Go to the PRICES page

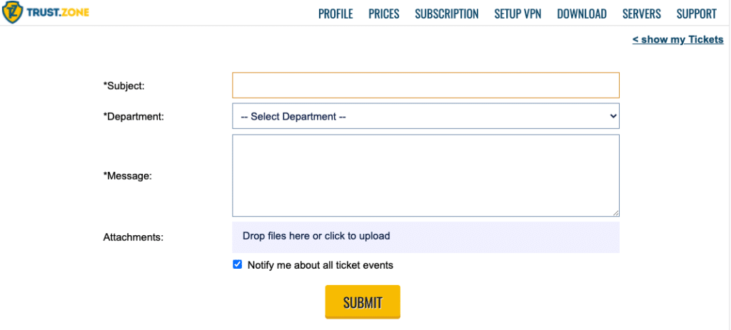tap(384, 14)
